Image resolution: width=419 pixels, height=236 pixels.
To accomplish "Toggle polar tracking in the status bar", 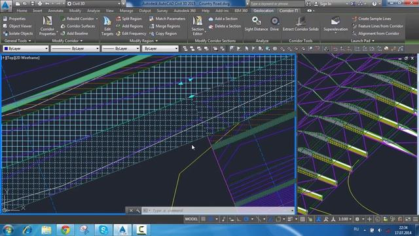I will coord(246,219).
